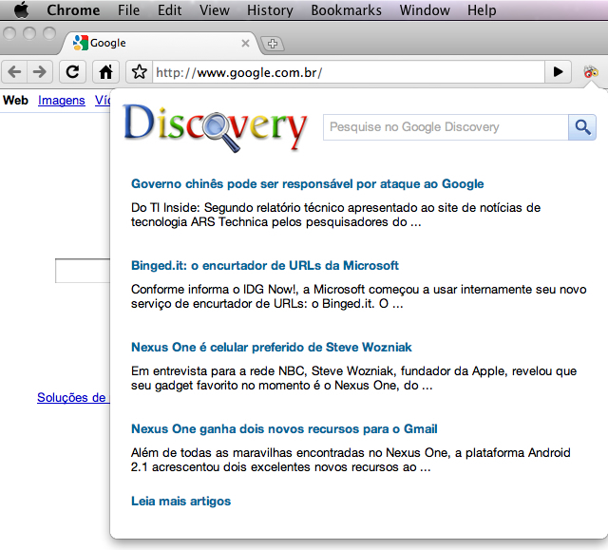Open Nexus One Steve Wozniak article

tap(272, 348)
